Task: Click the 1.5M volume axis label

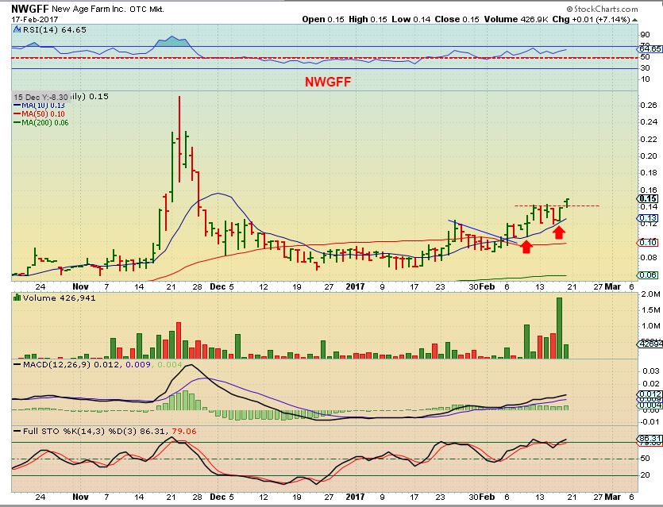Action: (651, 309)
